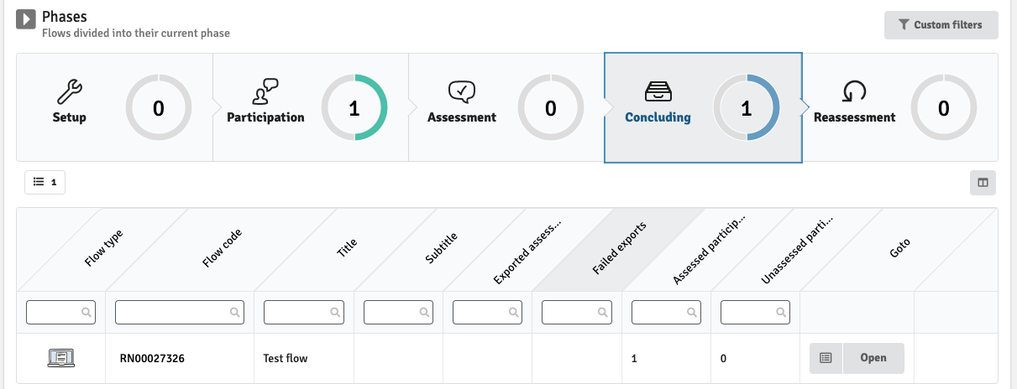Open Custom filters
This screenshot has width=1017, height=389.
(x=941, y=25)
